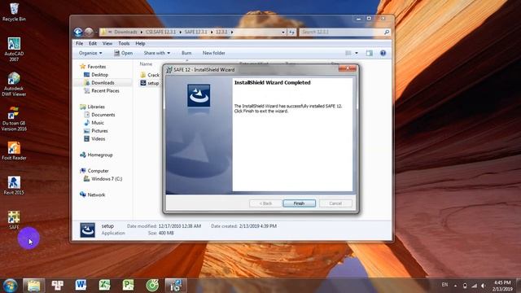
Task: Launch Revit 2015 desktop shortcut
Action: (14, 186)
